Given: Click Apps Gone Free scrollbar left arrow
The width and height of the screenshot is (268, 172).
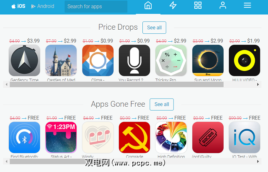Looking at the screenshot, I should coord(6,162).
